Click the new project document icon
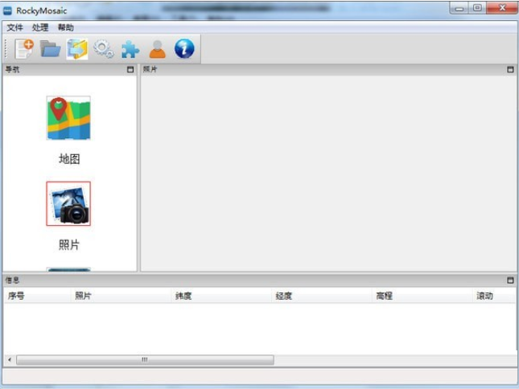 click(24, 49)
